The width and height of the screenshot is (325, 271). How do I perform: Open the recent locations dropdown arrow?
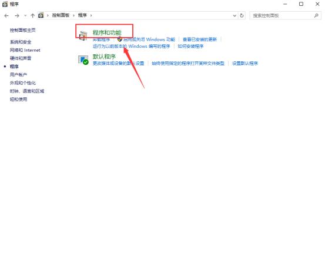25,15
